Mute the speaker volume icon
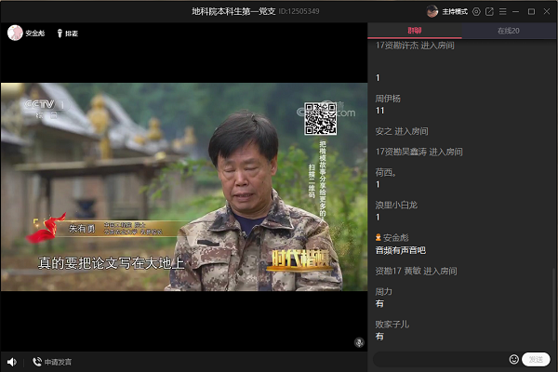The image size is (558, 372). pos(11,362)
